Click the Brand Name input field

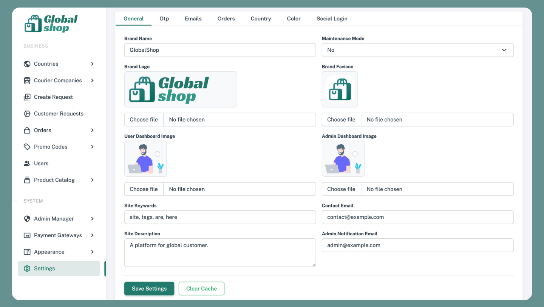(220, 50)
